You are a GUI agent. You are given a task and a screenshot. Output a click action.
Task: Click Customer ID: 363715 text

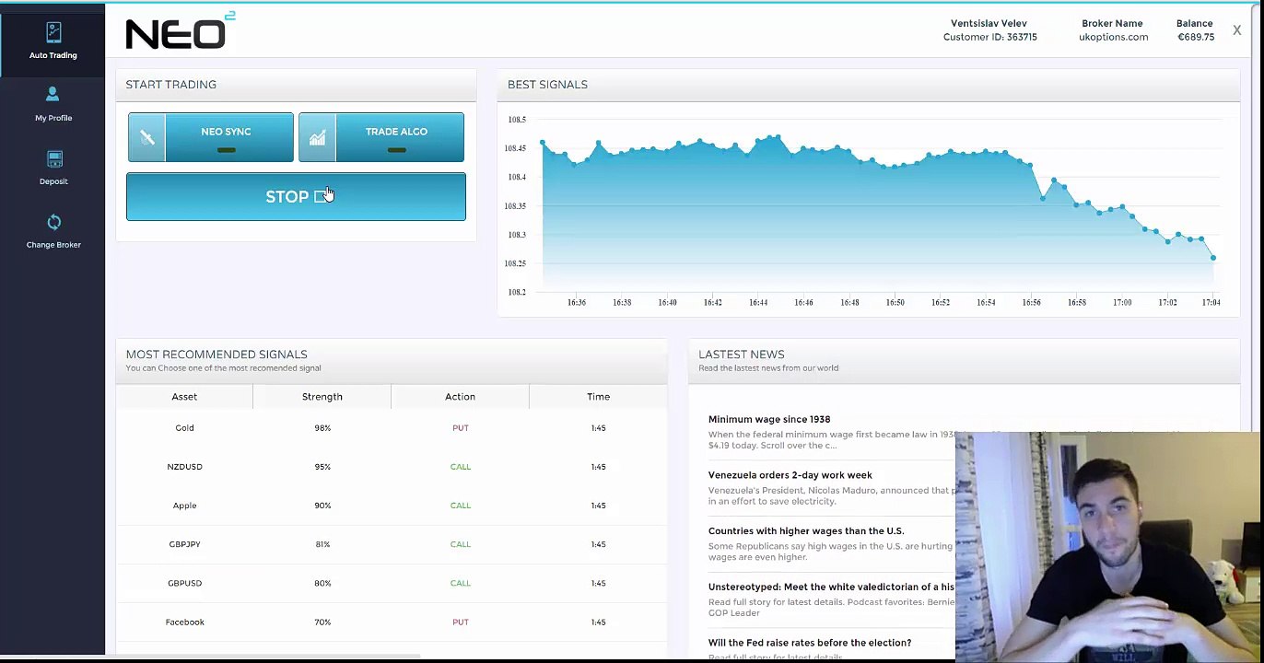coord(989,37)
